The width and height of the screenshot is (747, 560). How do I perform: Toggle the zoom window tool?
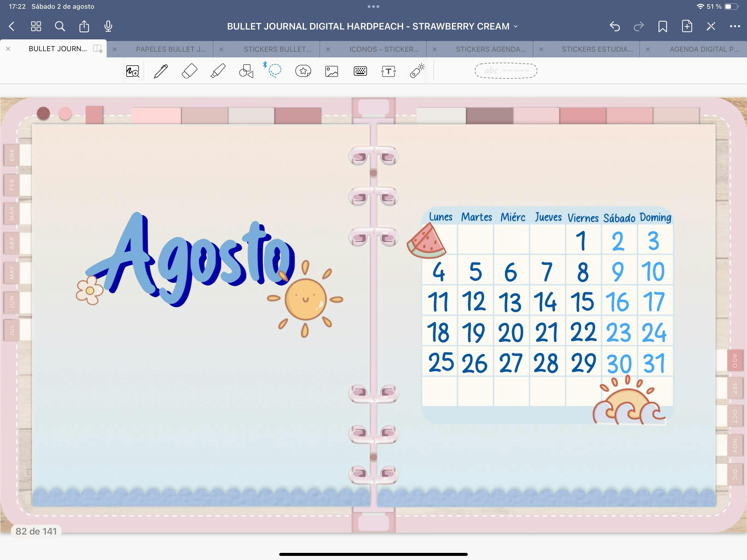(132, 71)
